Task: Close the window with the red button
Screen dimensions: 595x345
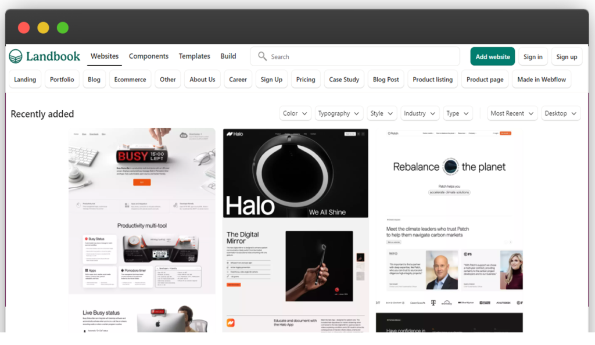Action: pos(24,28)
